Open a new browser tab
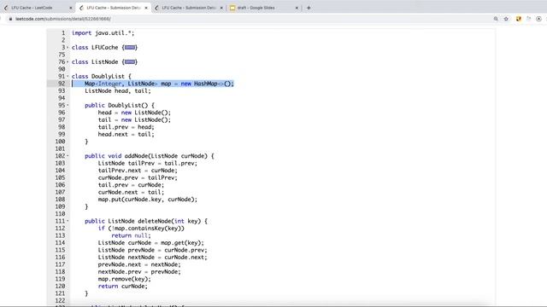 click(x=309, y=8)
